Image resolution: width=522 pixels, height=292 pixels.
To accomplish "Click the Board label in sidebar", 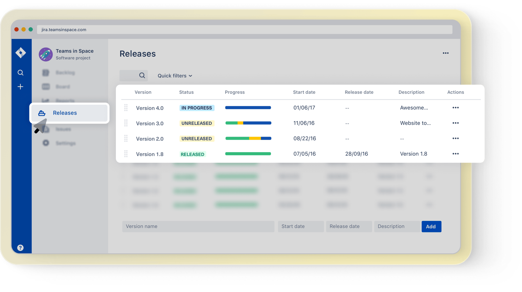I will 63,87.
